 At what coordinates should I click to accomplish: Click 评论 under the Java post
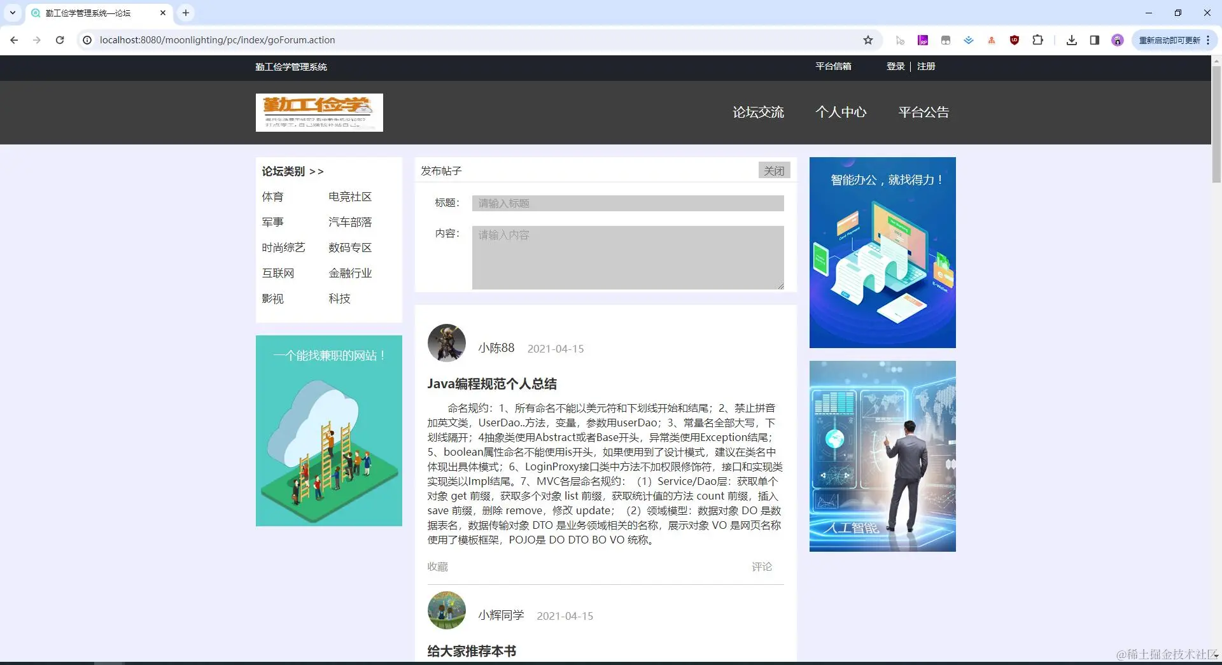click(x=762, y=566)
